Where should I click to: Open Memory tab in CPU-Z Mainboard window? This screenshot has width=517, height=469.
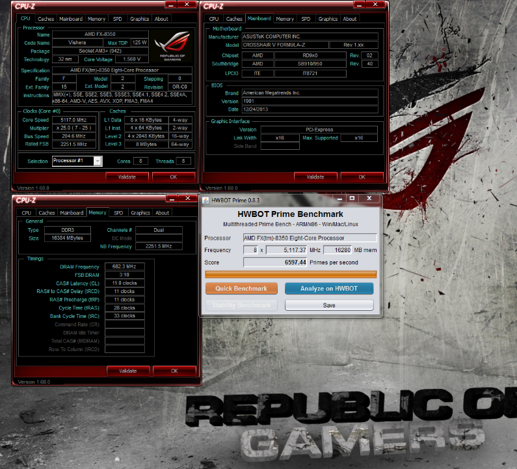285,19
